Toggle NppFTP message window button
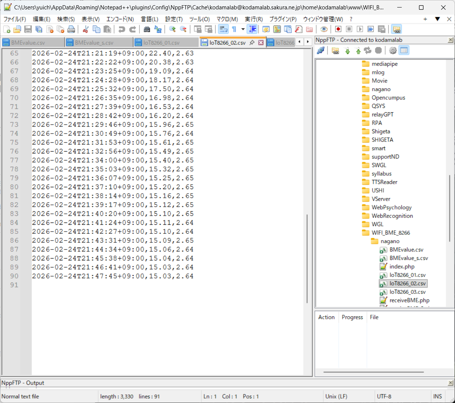Viewport: 455px width, 403px height. tap(404, 50)
